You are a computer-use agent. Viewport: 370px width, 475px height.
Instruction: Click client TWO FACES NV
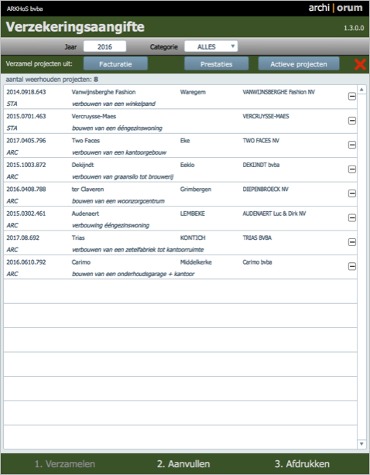point(261,141)
